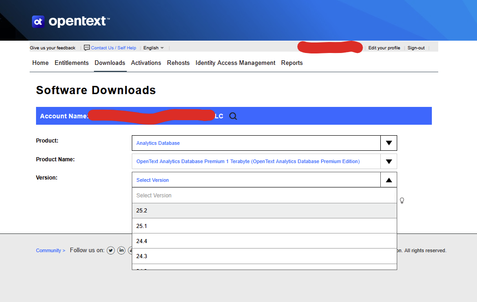Open the Product Name dropdown arrow
477x302 pixels.
(x=389, y=161)
